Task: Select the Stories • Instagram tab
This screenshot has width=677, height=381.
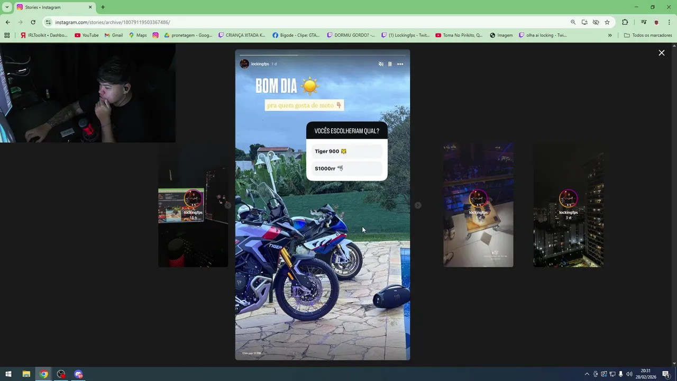Action: pos(54,7)
